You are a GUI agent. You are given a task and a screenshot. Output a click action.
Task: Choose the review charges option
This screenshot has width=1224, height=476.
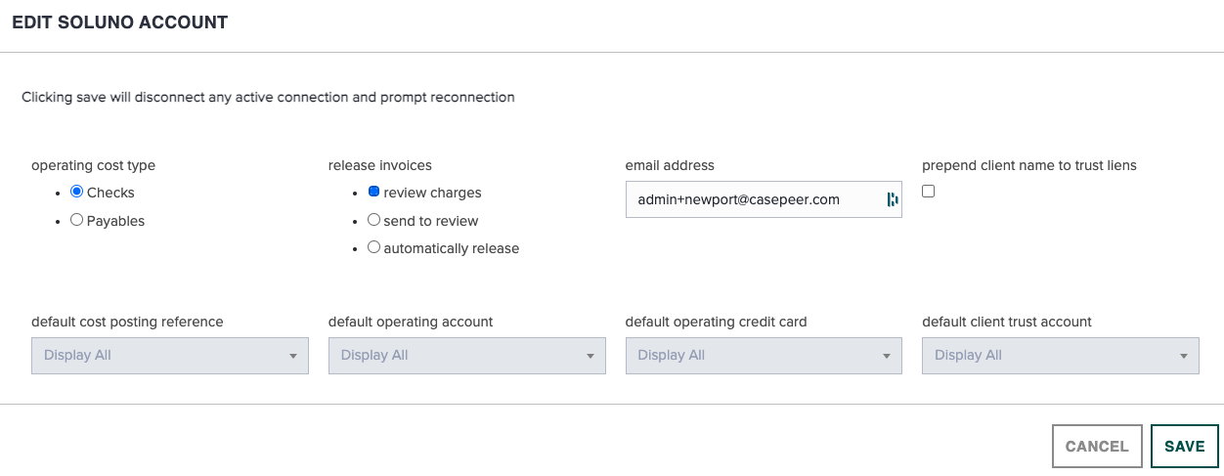(x=373, y=192)
